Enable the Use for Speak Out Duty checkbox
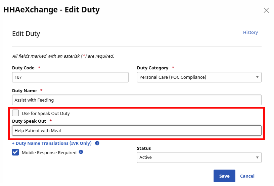 [x=15, y=113]
